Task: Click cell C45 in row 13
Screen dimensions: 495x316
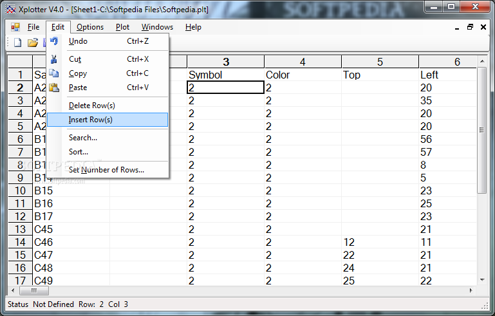Action: [x=71, y=229]
